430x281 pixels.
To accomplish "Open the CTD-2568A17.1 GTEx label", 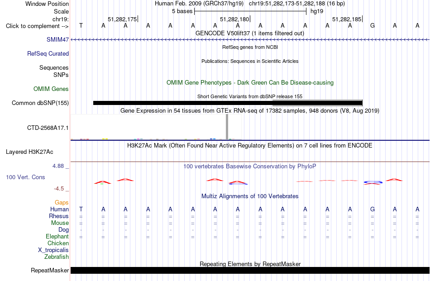I will click(x=48, y=128).
